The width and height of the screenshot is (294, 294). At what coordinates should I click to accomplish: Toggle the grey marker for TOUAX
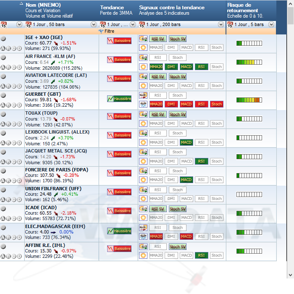pyautogui.click(x=3, y=114)
